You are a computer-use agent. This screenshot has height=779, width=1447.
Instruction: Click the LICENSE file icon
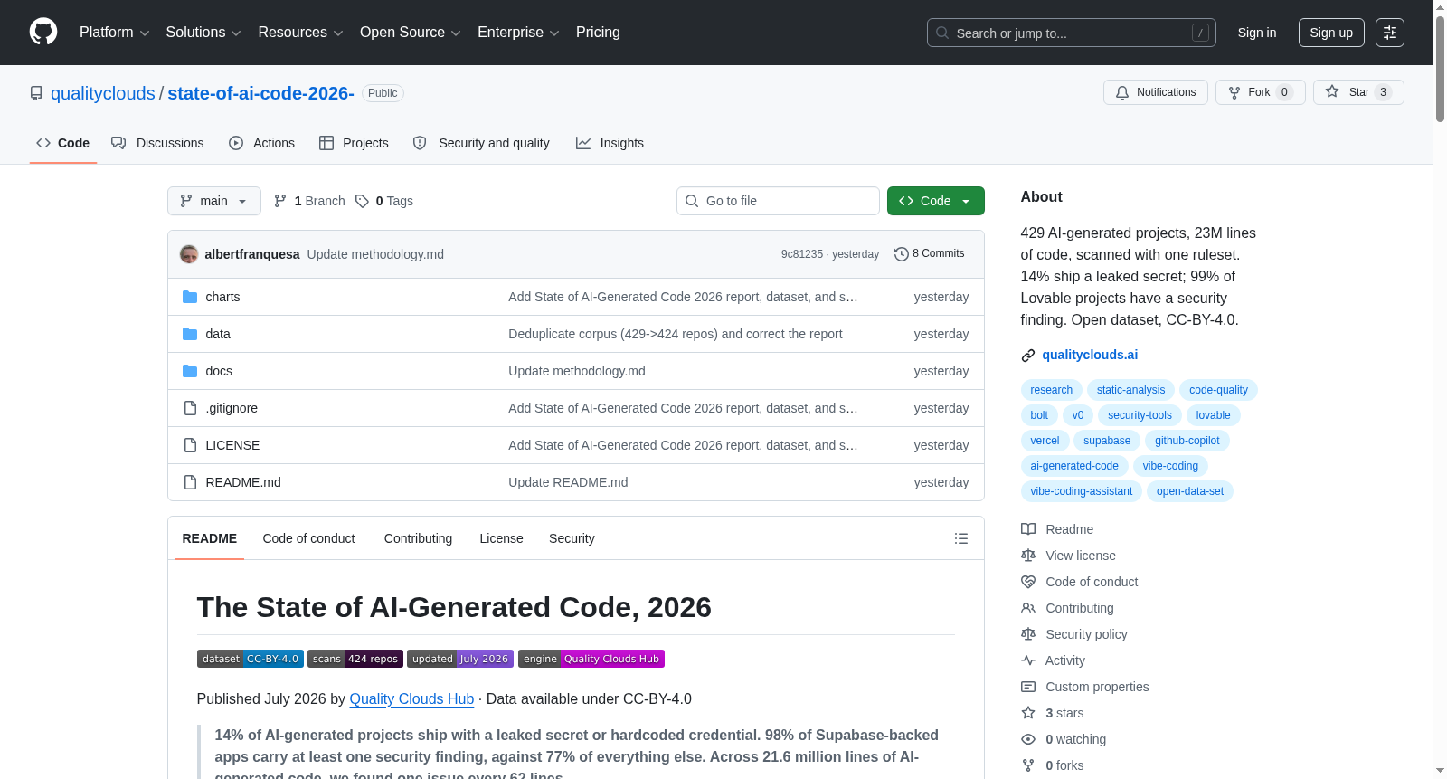point(190,445)
